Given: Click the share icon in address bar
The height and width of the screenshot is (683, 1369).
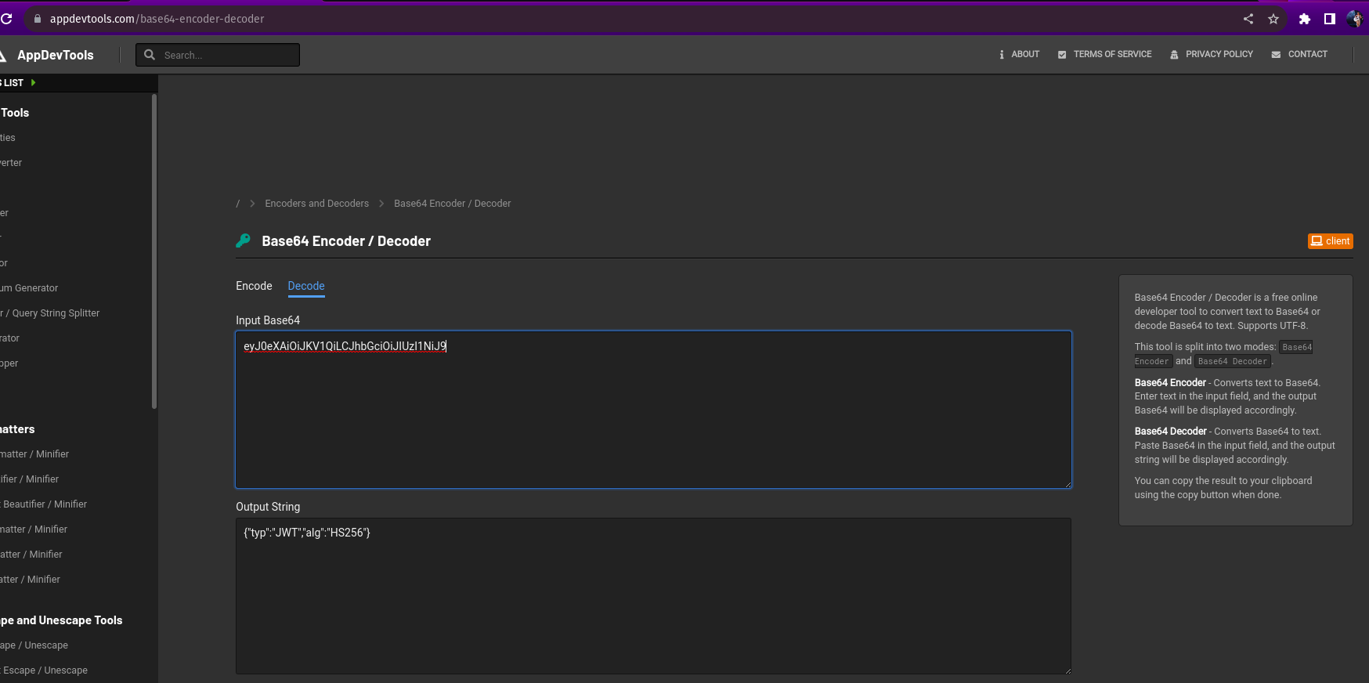Looking at the screenshot, I should (x=1248, y=19).
